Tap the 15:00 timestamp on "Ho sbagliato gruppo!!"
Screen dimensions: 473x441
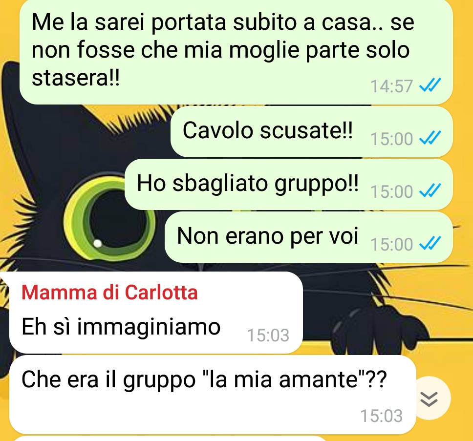point(391,192)
